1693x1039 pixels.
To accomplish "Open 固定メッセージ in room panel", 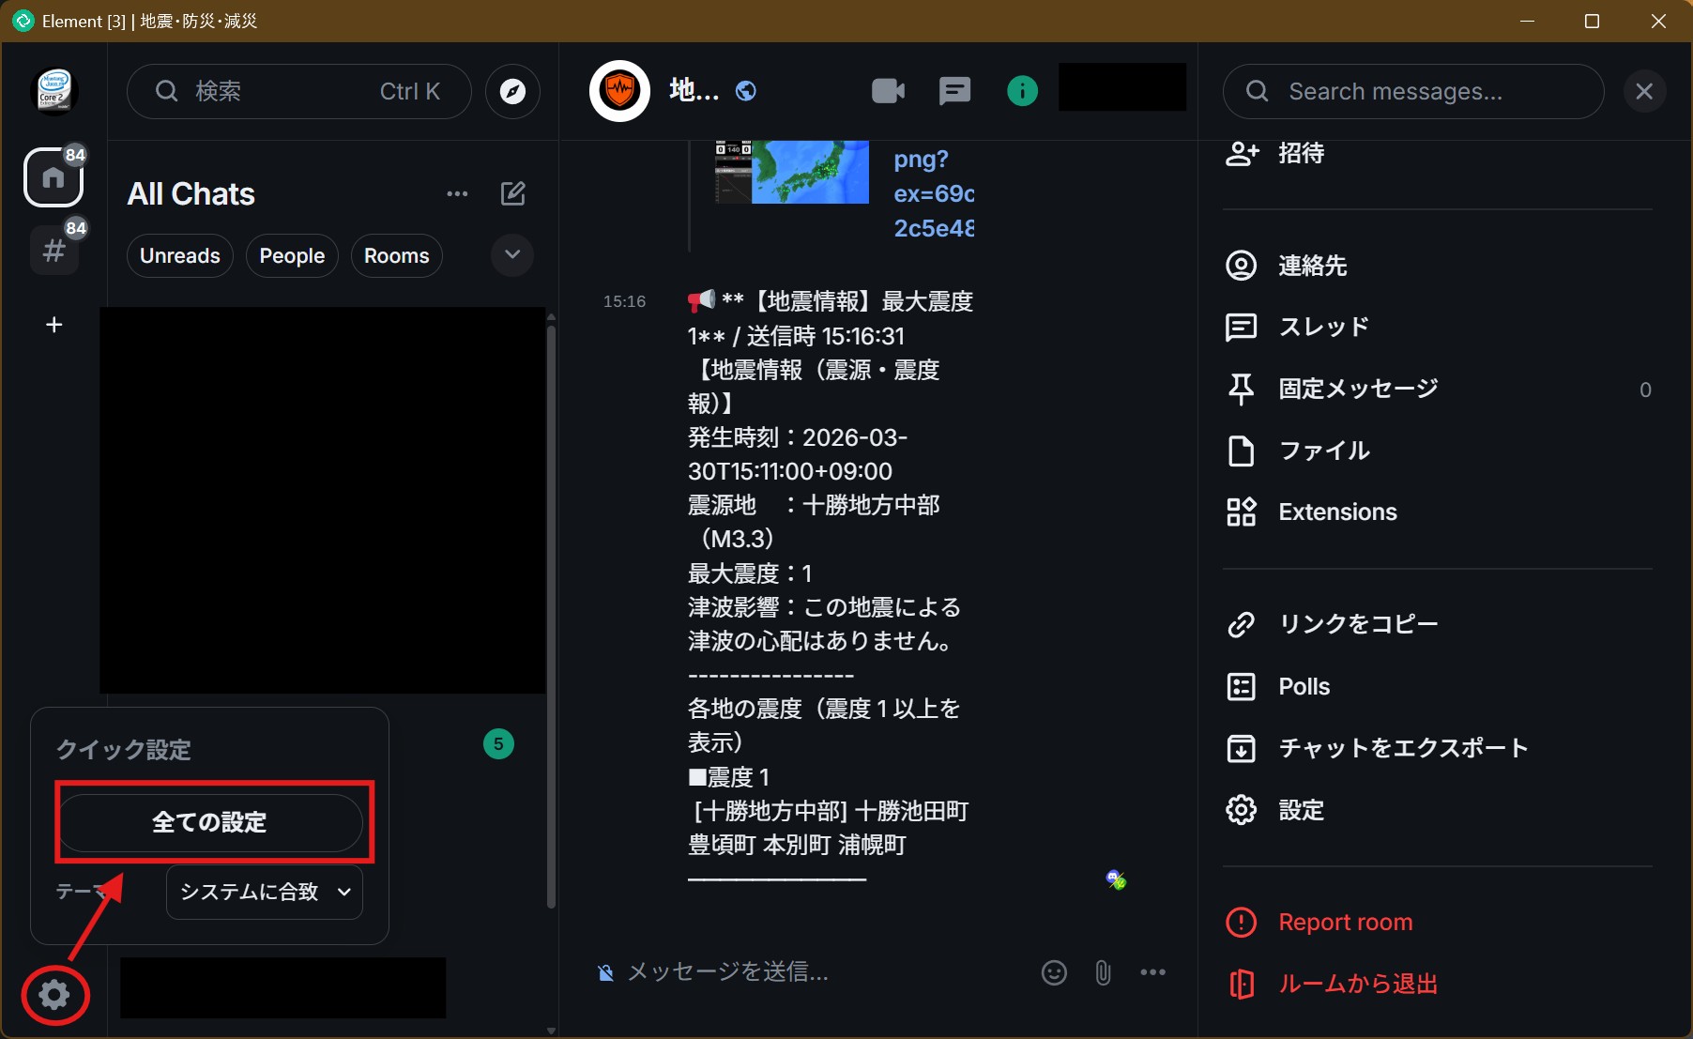I will (x=1358, y=389).
